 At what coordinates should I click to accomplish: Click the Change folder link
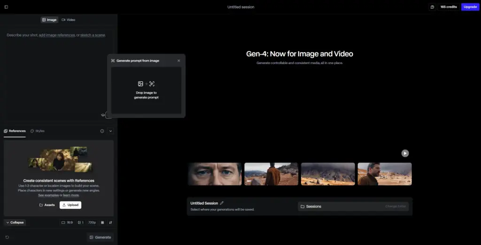click(396, 206)
